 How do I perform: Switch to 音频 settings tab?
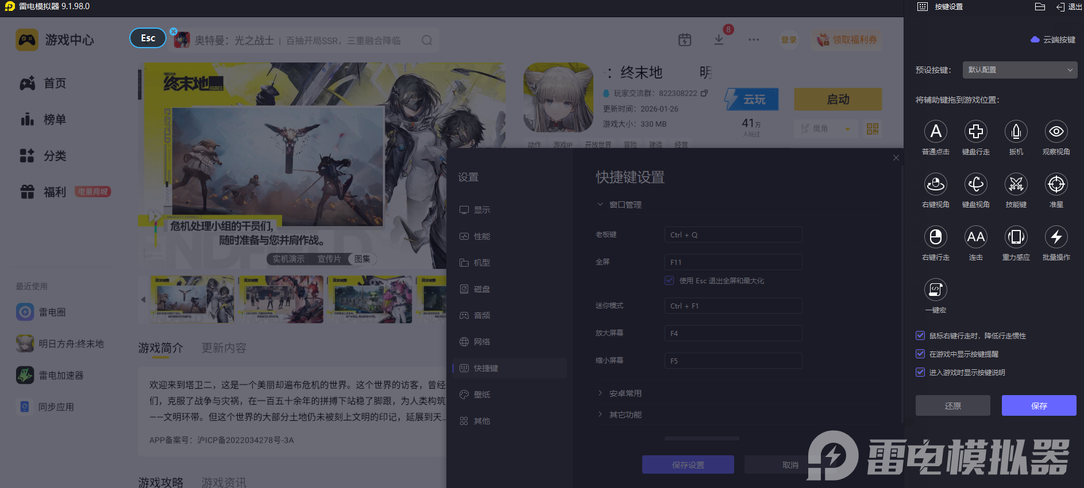tap(510, 315)
